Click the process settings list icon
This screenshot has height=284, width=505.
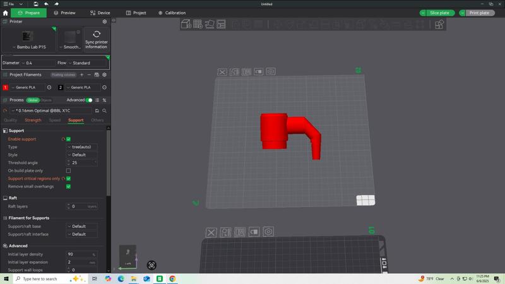[x=97, y=100]
